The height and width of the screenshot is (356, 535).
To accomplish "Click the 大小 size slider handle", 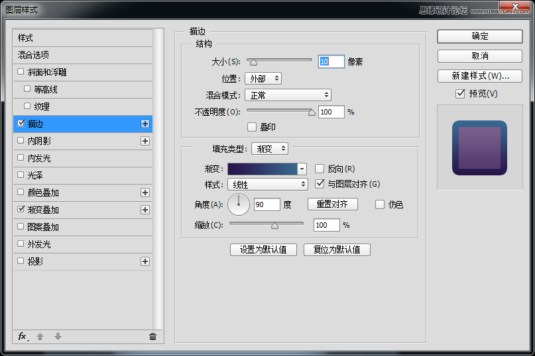I will (253, 62).
